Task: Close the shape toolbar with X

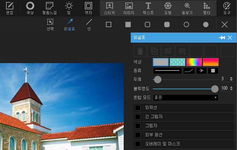Action: click(225, 24)
